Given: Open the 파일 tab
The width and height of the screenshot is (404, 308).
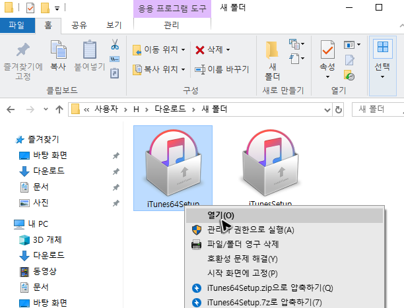Looking at the screenshot, I should (x=17, y=25).
